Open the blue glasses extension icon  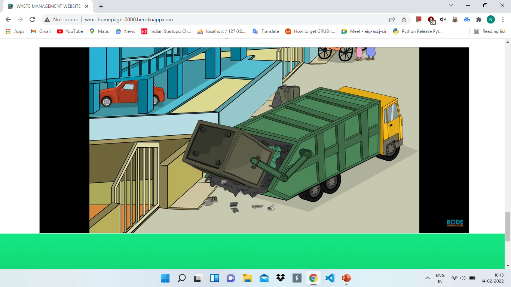[x=466, y=19]
